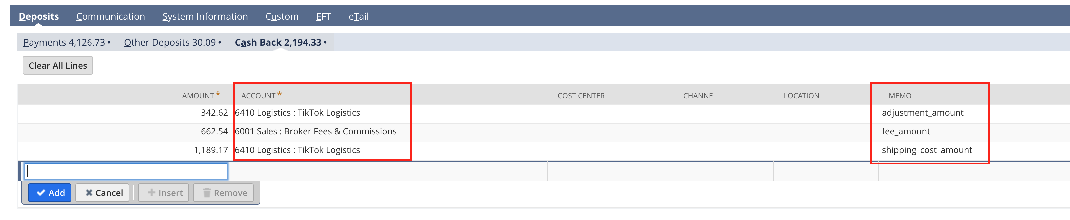Go to the EFT tab

324,16
